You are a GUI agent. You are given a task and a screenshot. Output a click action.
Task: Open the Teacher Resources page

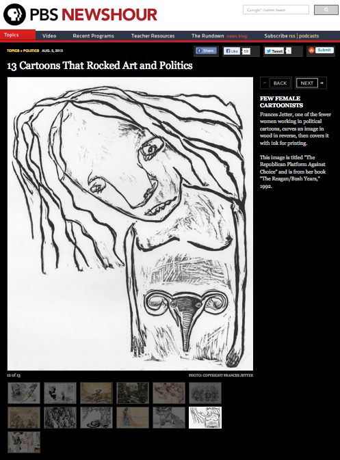153,36
